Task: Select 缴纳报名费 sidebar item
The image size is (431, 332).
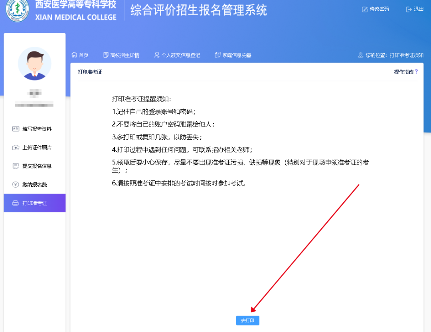Action: 34,185
